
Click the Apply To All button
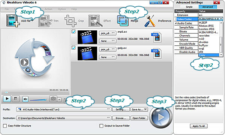(x=199, y=126)
